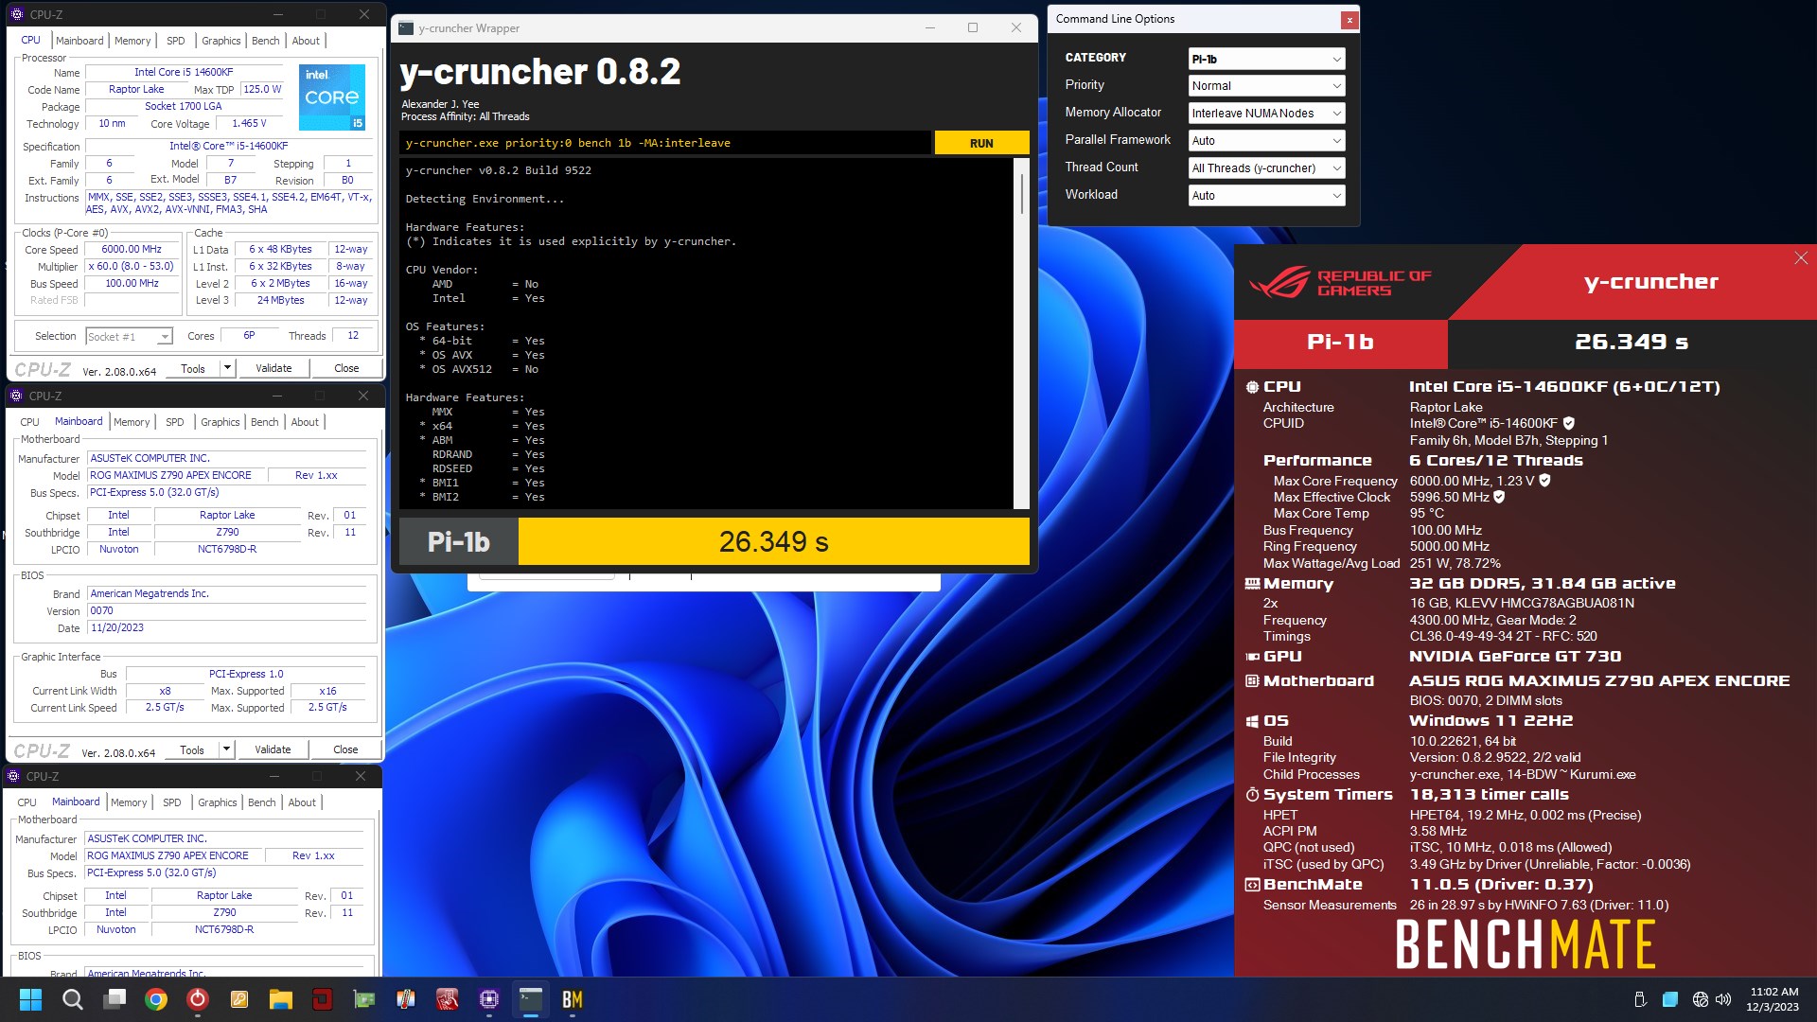Open Task View on taskbar

click(115, 999)
